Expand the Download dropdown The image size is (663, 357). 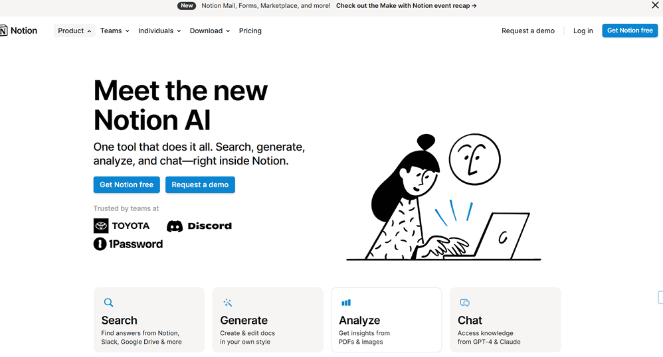coord(210,31)
